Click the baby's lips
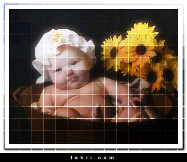The width and height of the screenshot is (187, 162). tap(73, 80)
